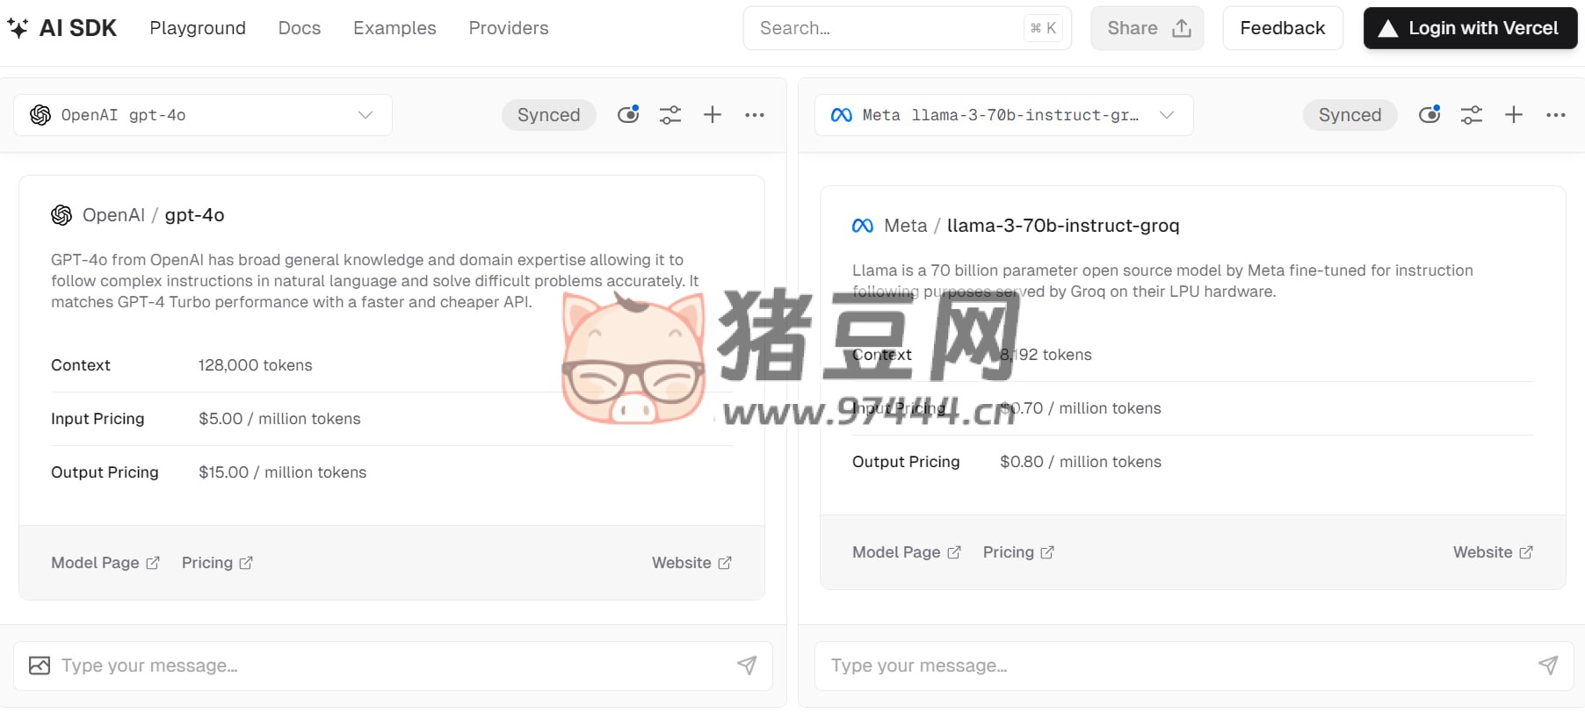Open the Playground nav item
The image size is (1585, 713).
pyautogui.click(x=198, y=28)
